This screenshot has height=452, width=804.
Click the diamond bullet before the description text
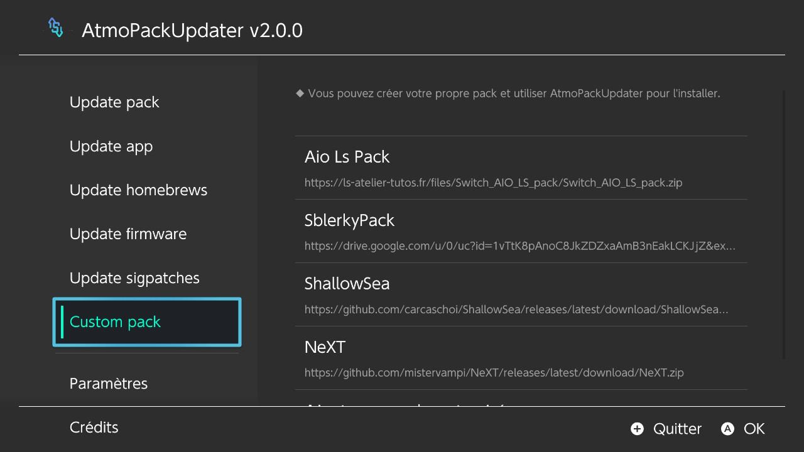pos(300,94)
